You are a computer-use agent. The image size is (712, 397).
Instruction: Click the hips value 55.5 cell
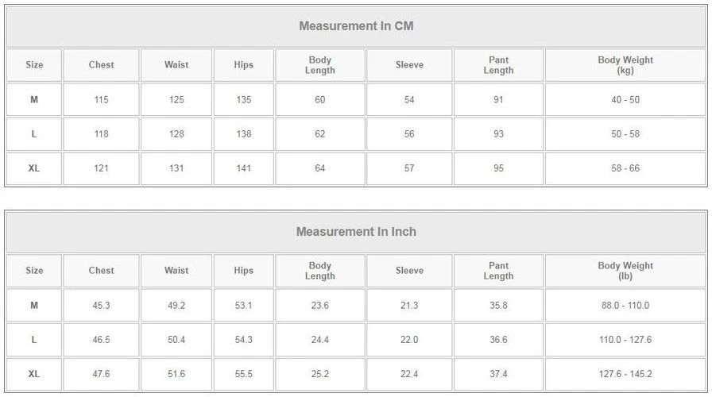244,374
